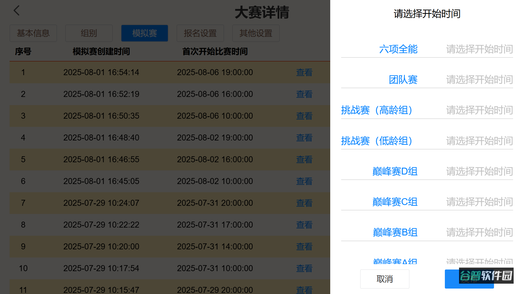Image resolution: width=524 pixels, height=294 pixels.
Task: Click 查看 for row 1
Action: (304, 72)
